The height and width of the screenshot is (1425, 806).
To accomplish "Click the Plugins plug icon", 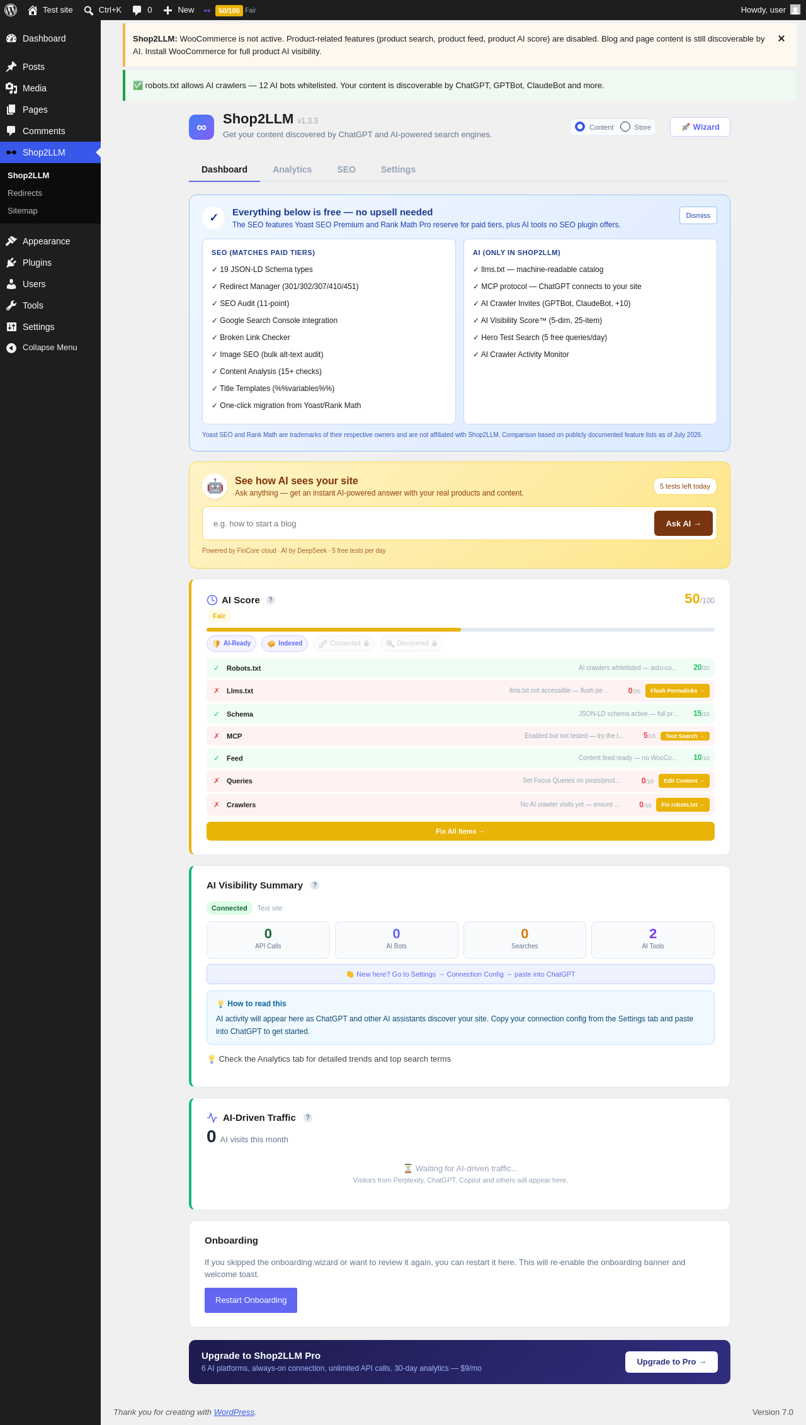I will click(11, 263).
